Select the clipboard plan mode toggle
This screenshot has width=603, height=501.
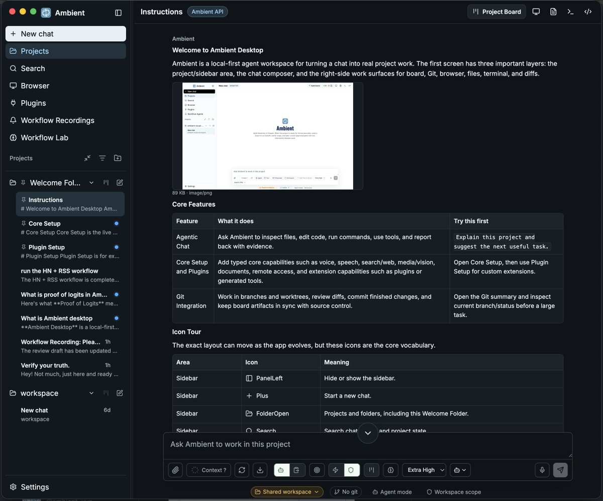297,470
